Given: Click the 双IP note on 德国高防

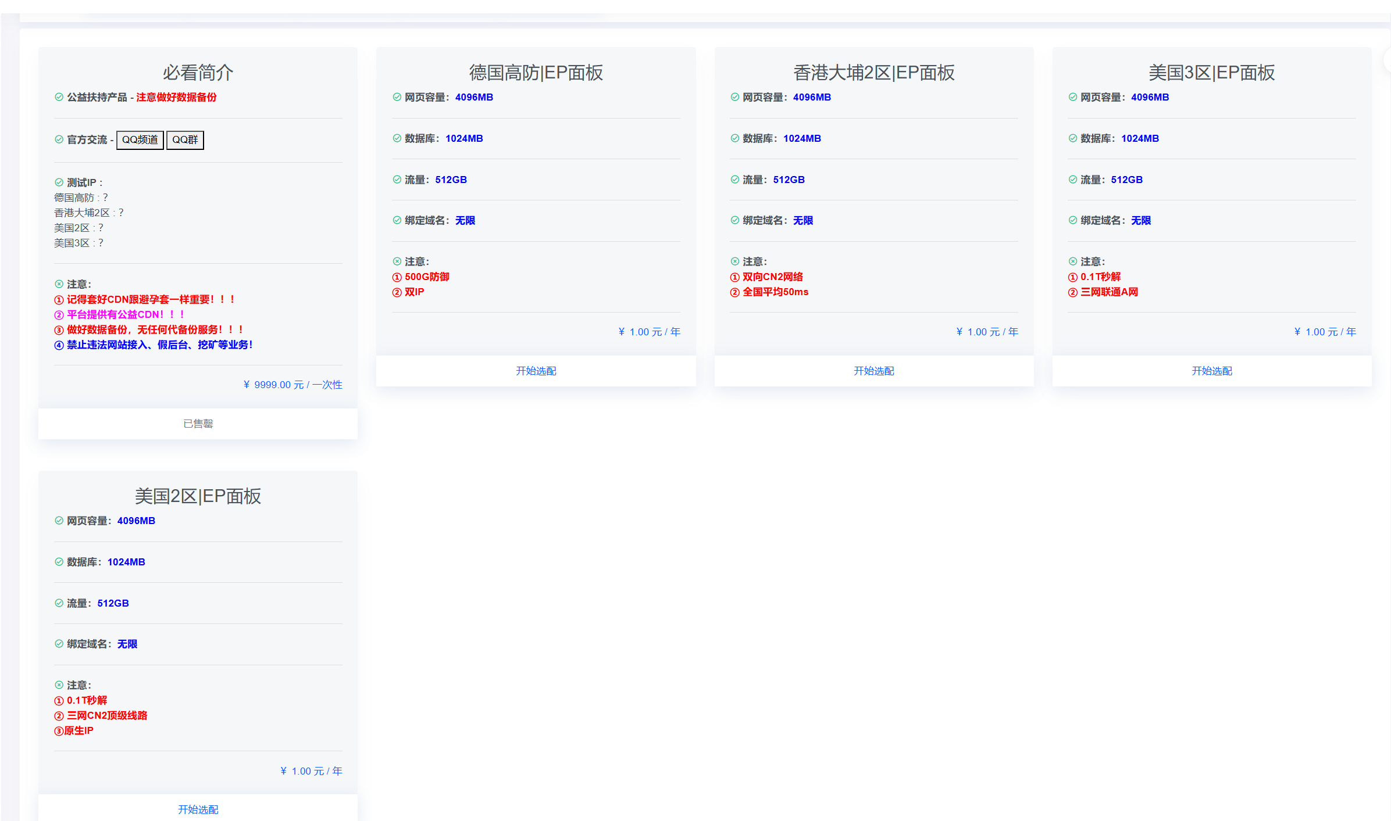Looking at the screenshot, I should click(x=414, y=292).
